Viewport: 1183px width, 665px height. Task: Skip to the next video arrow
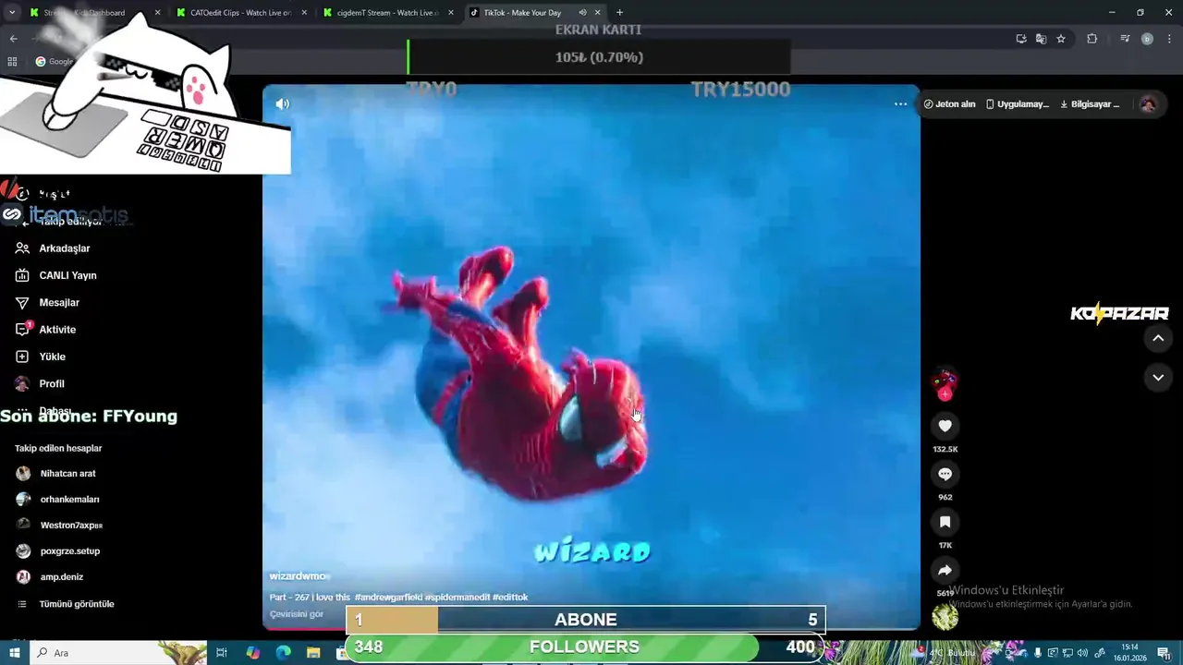point(1158,377)
